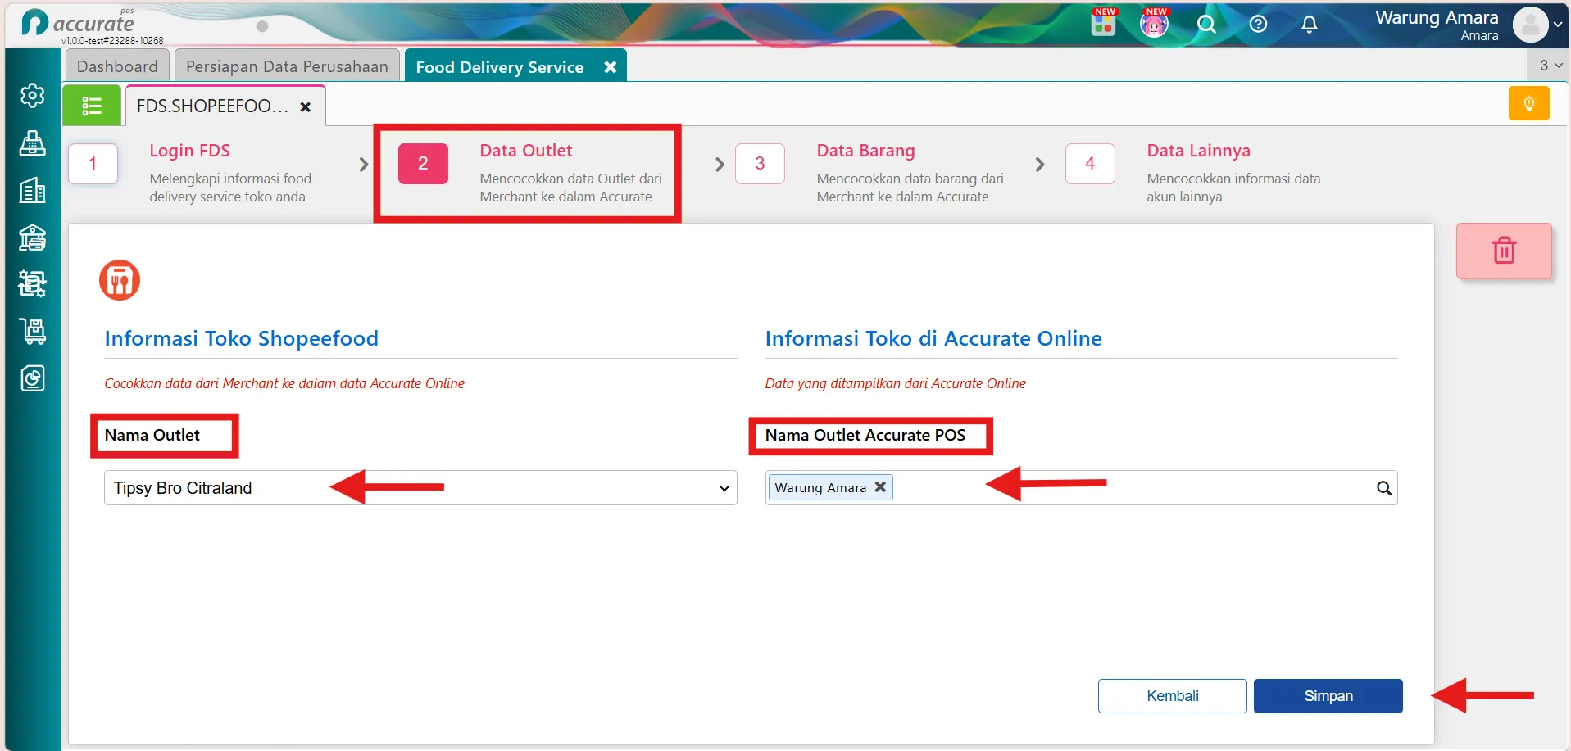This screenshot has height=751, width=1571.
Task: Click the red trash delete button
Action: (1504, 251)
